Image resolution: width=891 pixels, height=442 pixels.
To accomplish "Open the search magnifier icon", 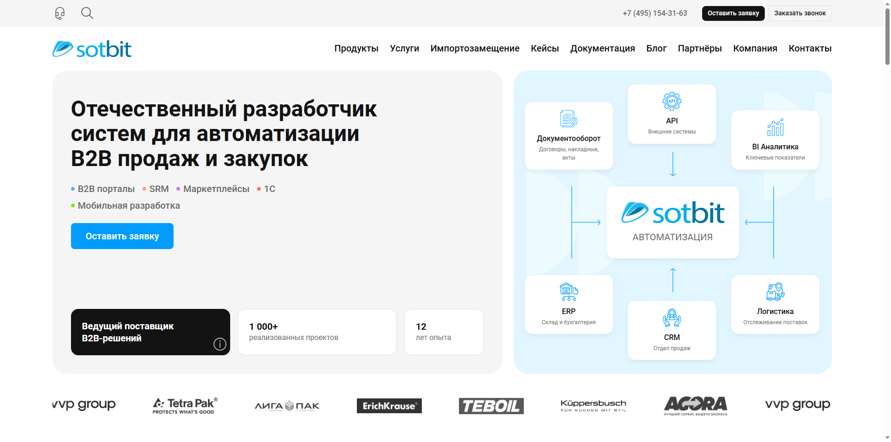I will pyautogui.click(x=87, y=13).
